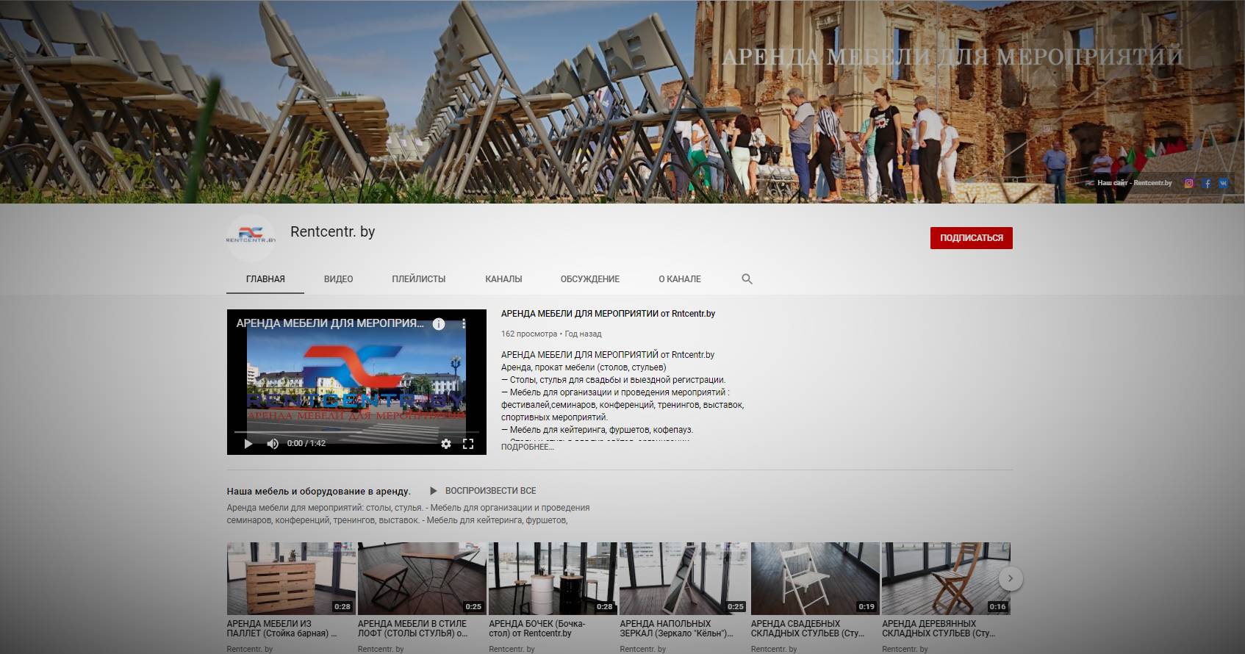Viewport: 1245px width, 654px height.
Task: Open the video player three-dot menu
Action: coord(464,324)
